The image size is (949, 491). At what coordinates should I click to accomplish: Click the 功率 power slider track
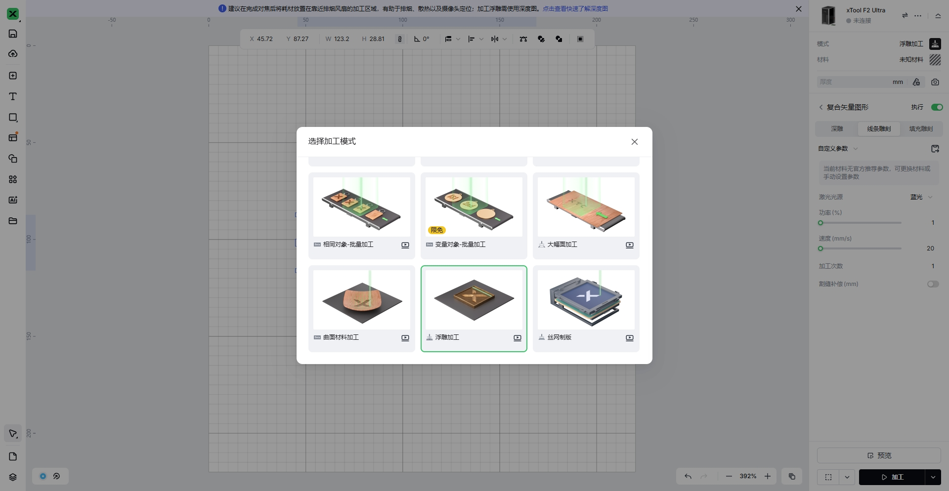tap(861, 223)
